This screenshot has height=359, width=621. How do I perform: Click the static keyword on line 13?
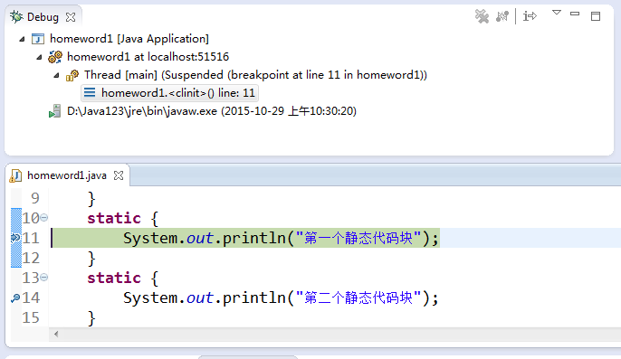[114, 278]
